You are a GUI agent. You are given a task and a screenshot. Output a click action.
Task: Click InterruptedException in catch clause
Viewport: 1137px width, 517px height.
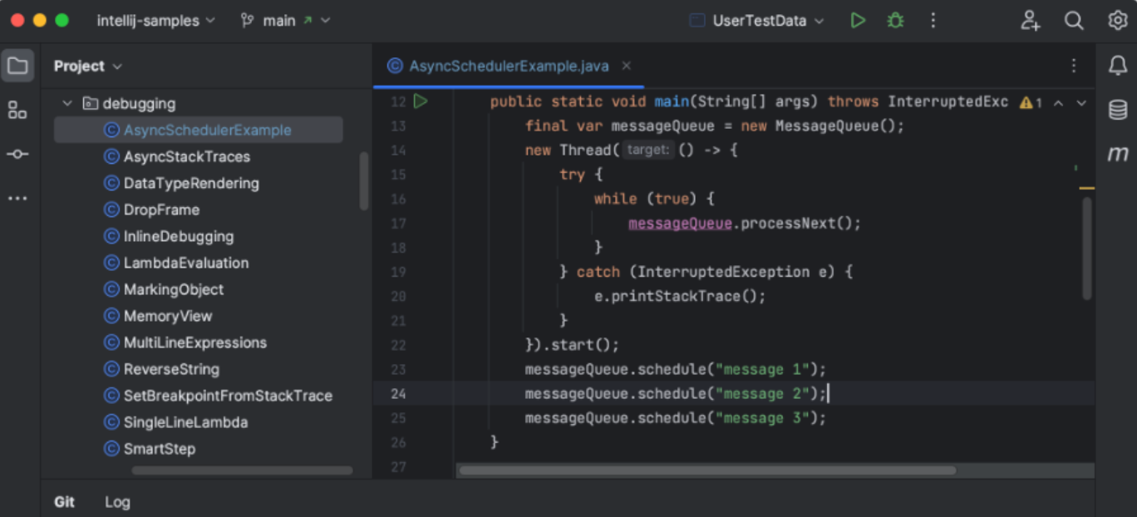(x=724, y=273)
